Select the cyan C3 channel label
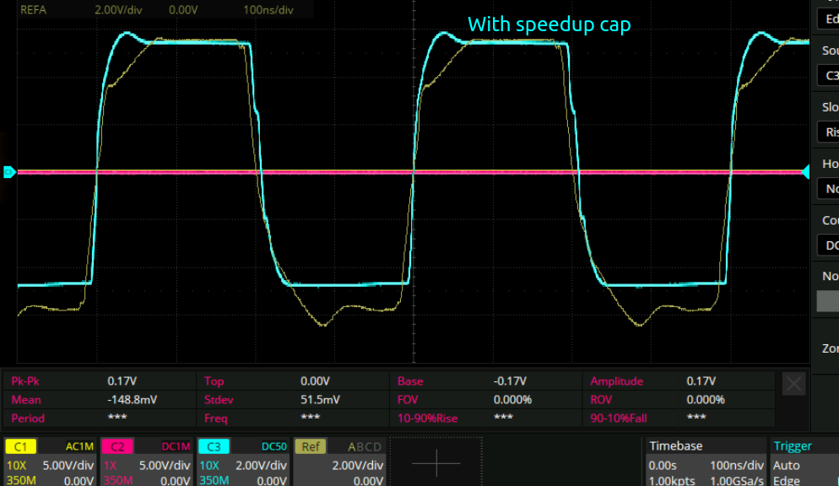The image size is (839, 486). (x=214, y=446)
